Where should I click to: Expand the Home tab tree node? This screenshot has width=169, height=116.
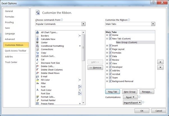[107, 35]
